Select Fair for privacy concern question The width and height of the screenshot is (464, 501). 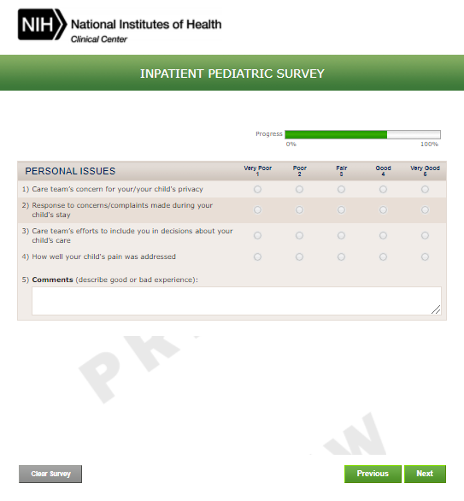341,190
